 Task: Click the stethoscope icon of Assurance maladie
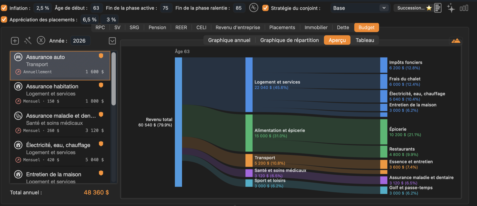point(18,116)
